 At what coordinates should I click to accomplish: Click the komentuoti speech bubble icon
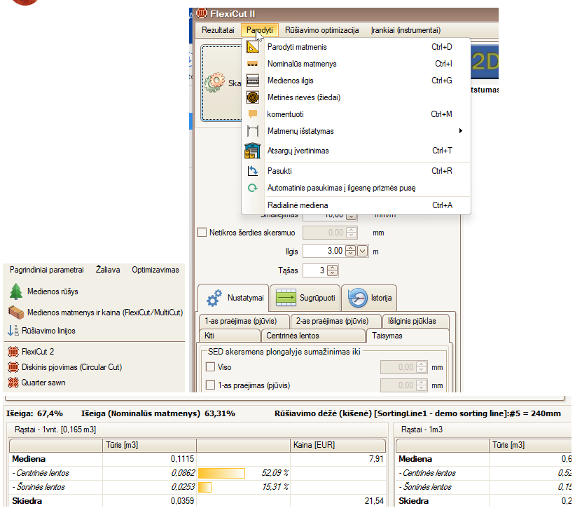tap(253, 114)
